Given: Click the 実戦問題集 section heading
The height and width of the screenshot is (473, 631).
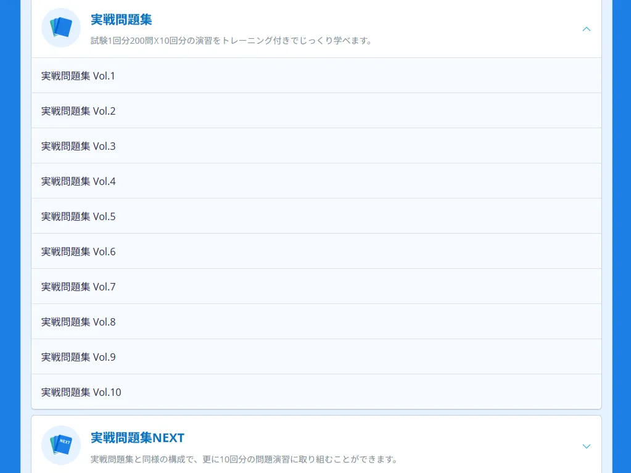Looking at the screenshot, I should point(122,20).
